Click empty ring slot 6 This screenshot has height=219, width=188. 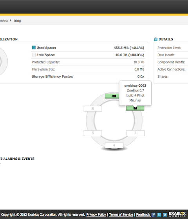click(93, 109)
